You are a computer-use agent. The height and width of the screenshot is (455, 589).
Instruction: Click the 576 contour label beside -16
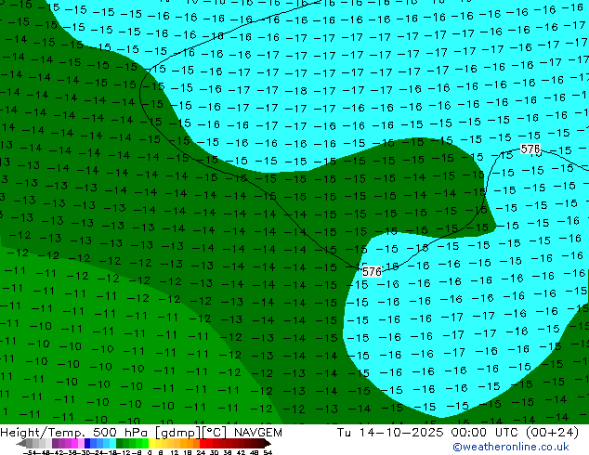coord(372,271)
